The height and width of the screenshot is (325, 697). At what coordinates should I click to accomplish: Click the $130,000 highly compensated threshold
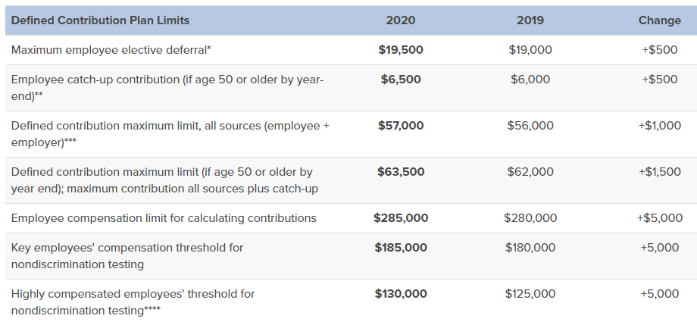tap(401, 294)
